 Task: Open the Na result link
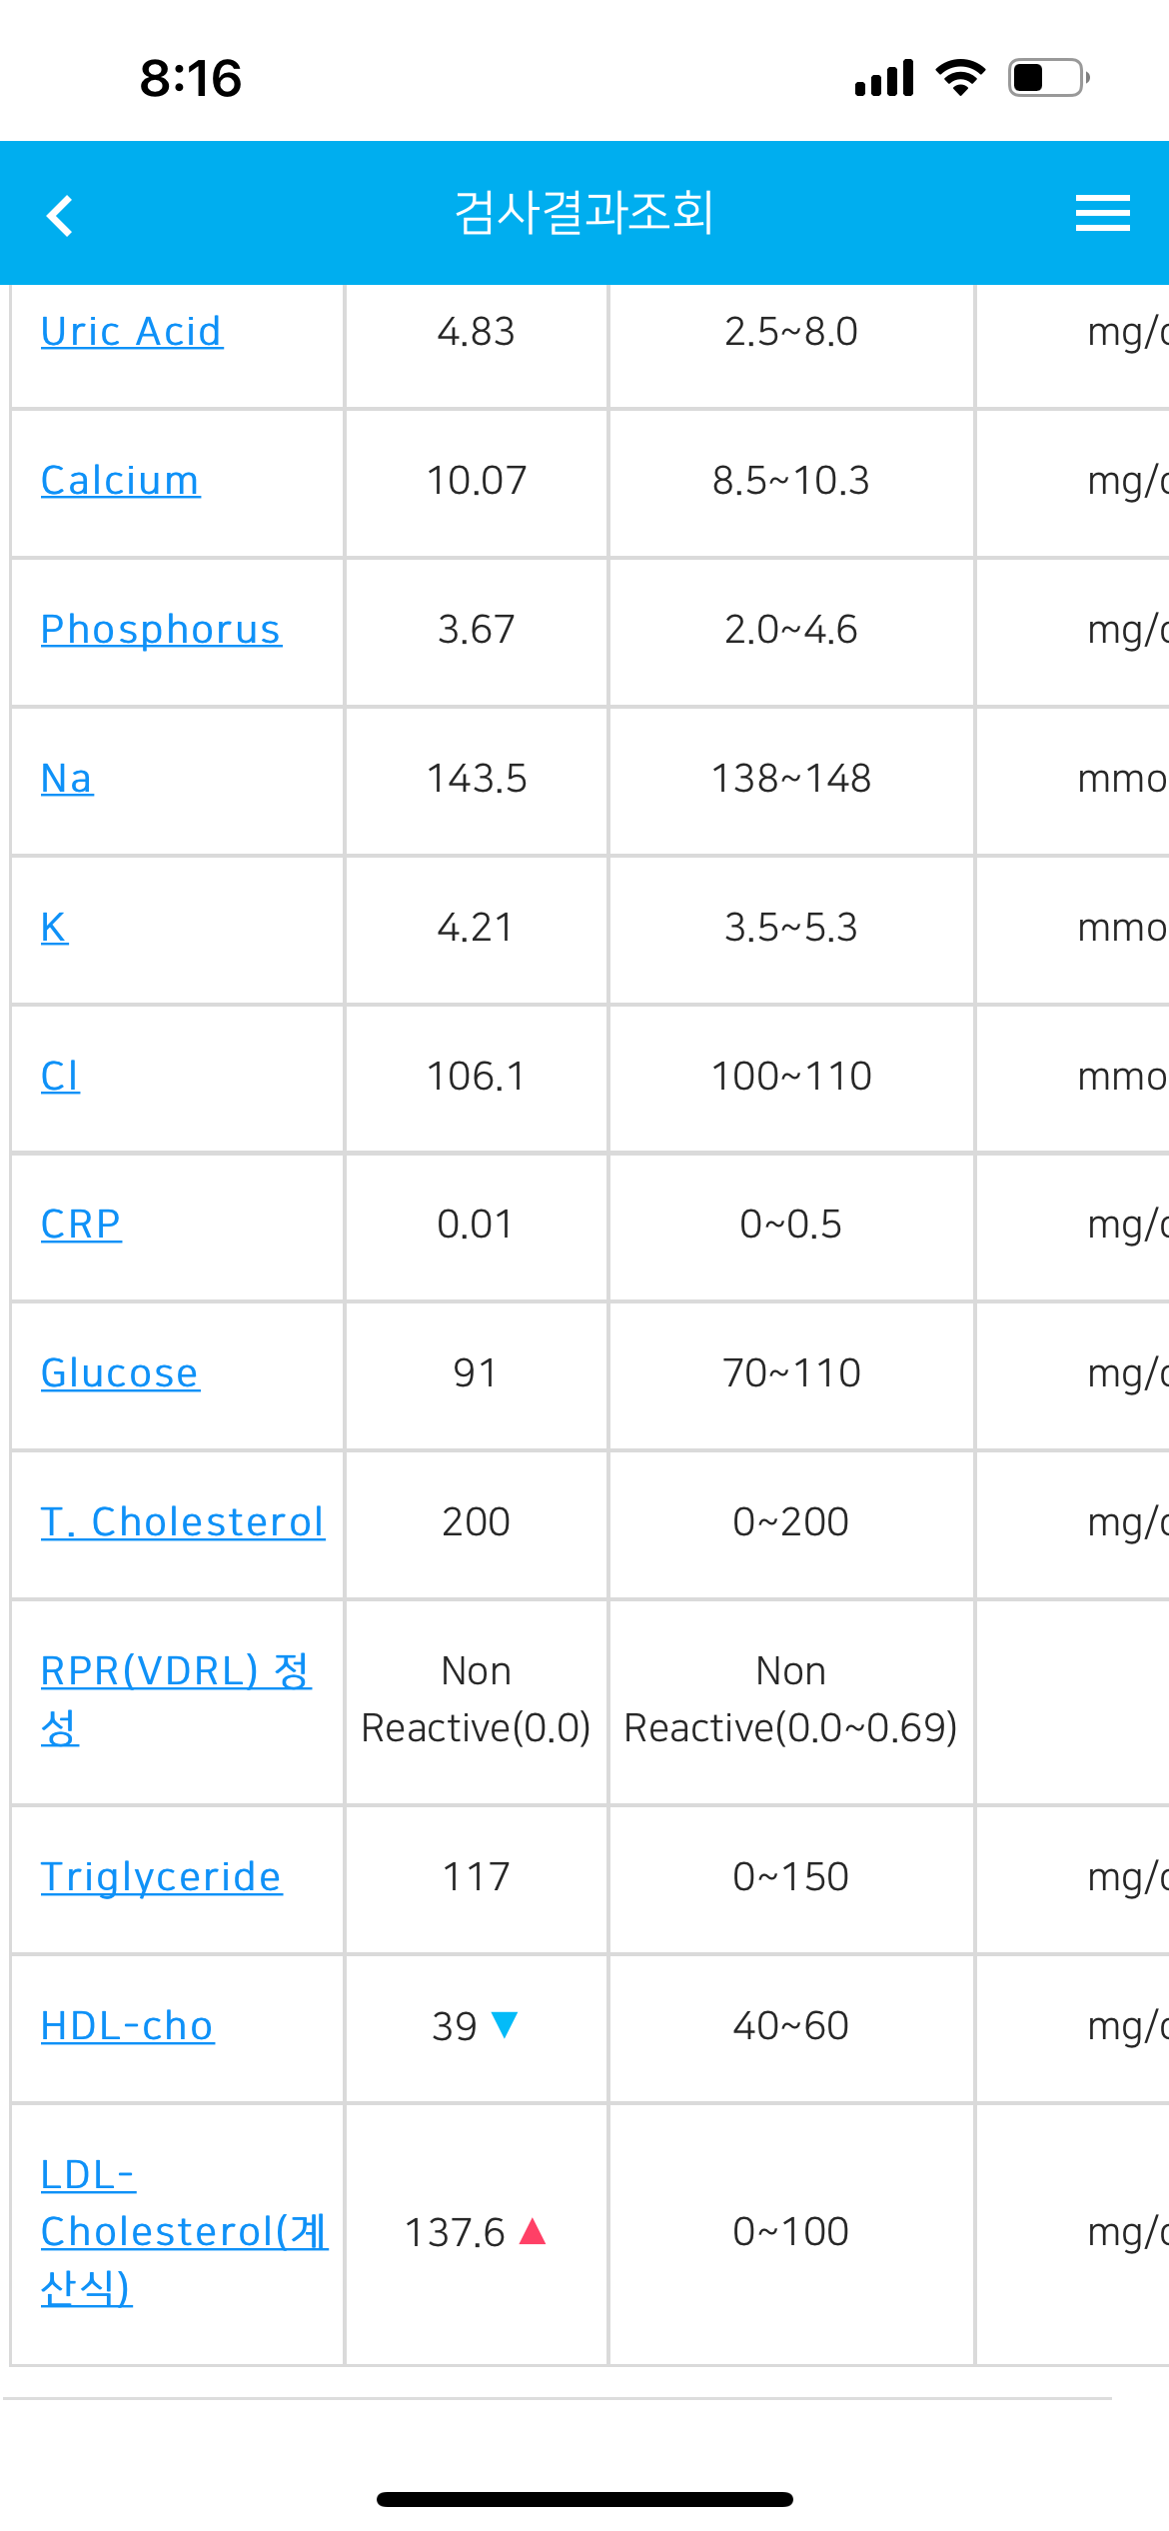(67, 778)
